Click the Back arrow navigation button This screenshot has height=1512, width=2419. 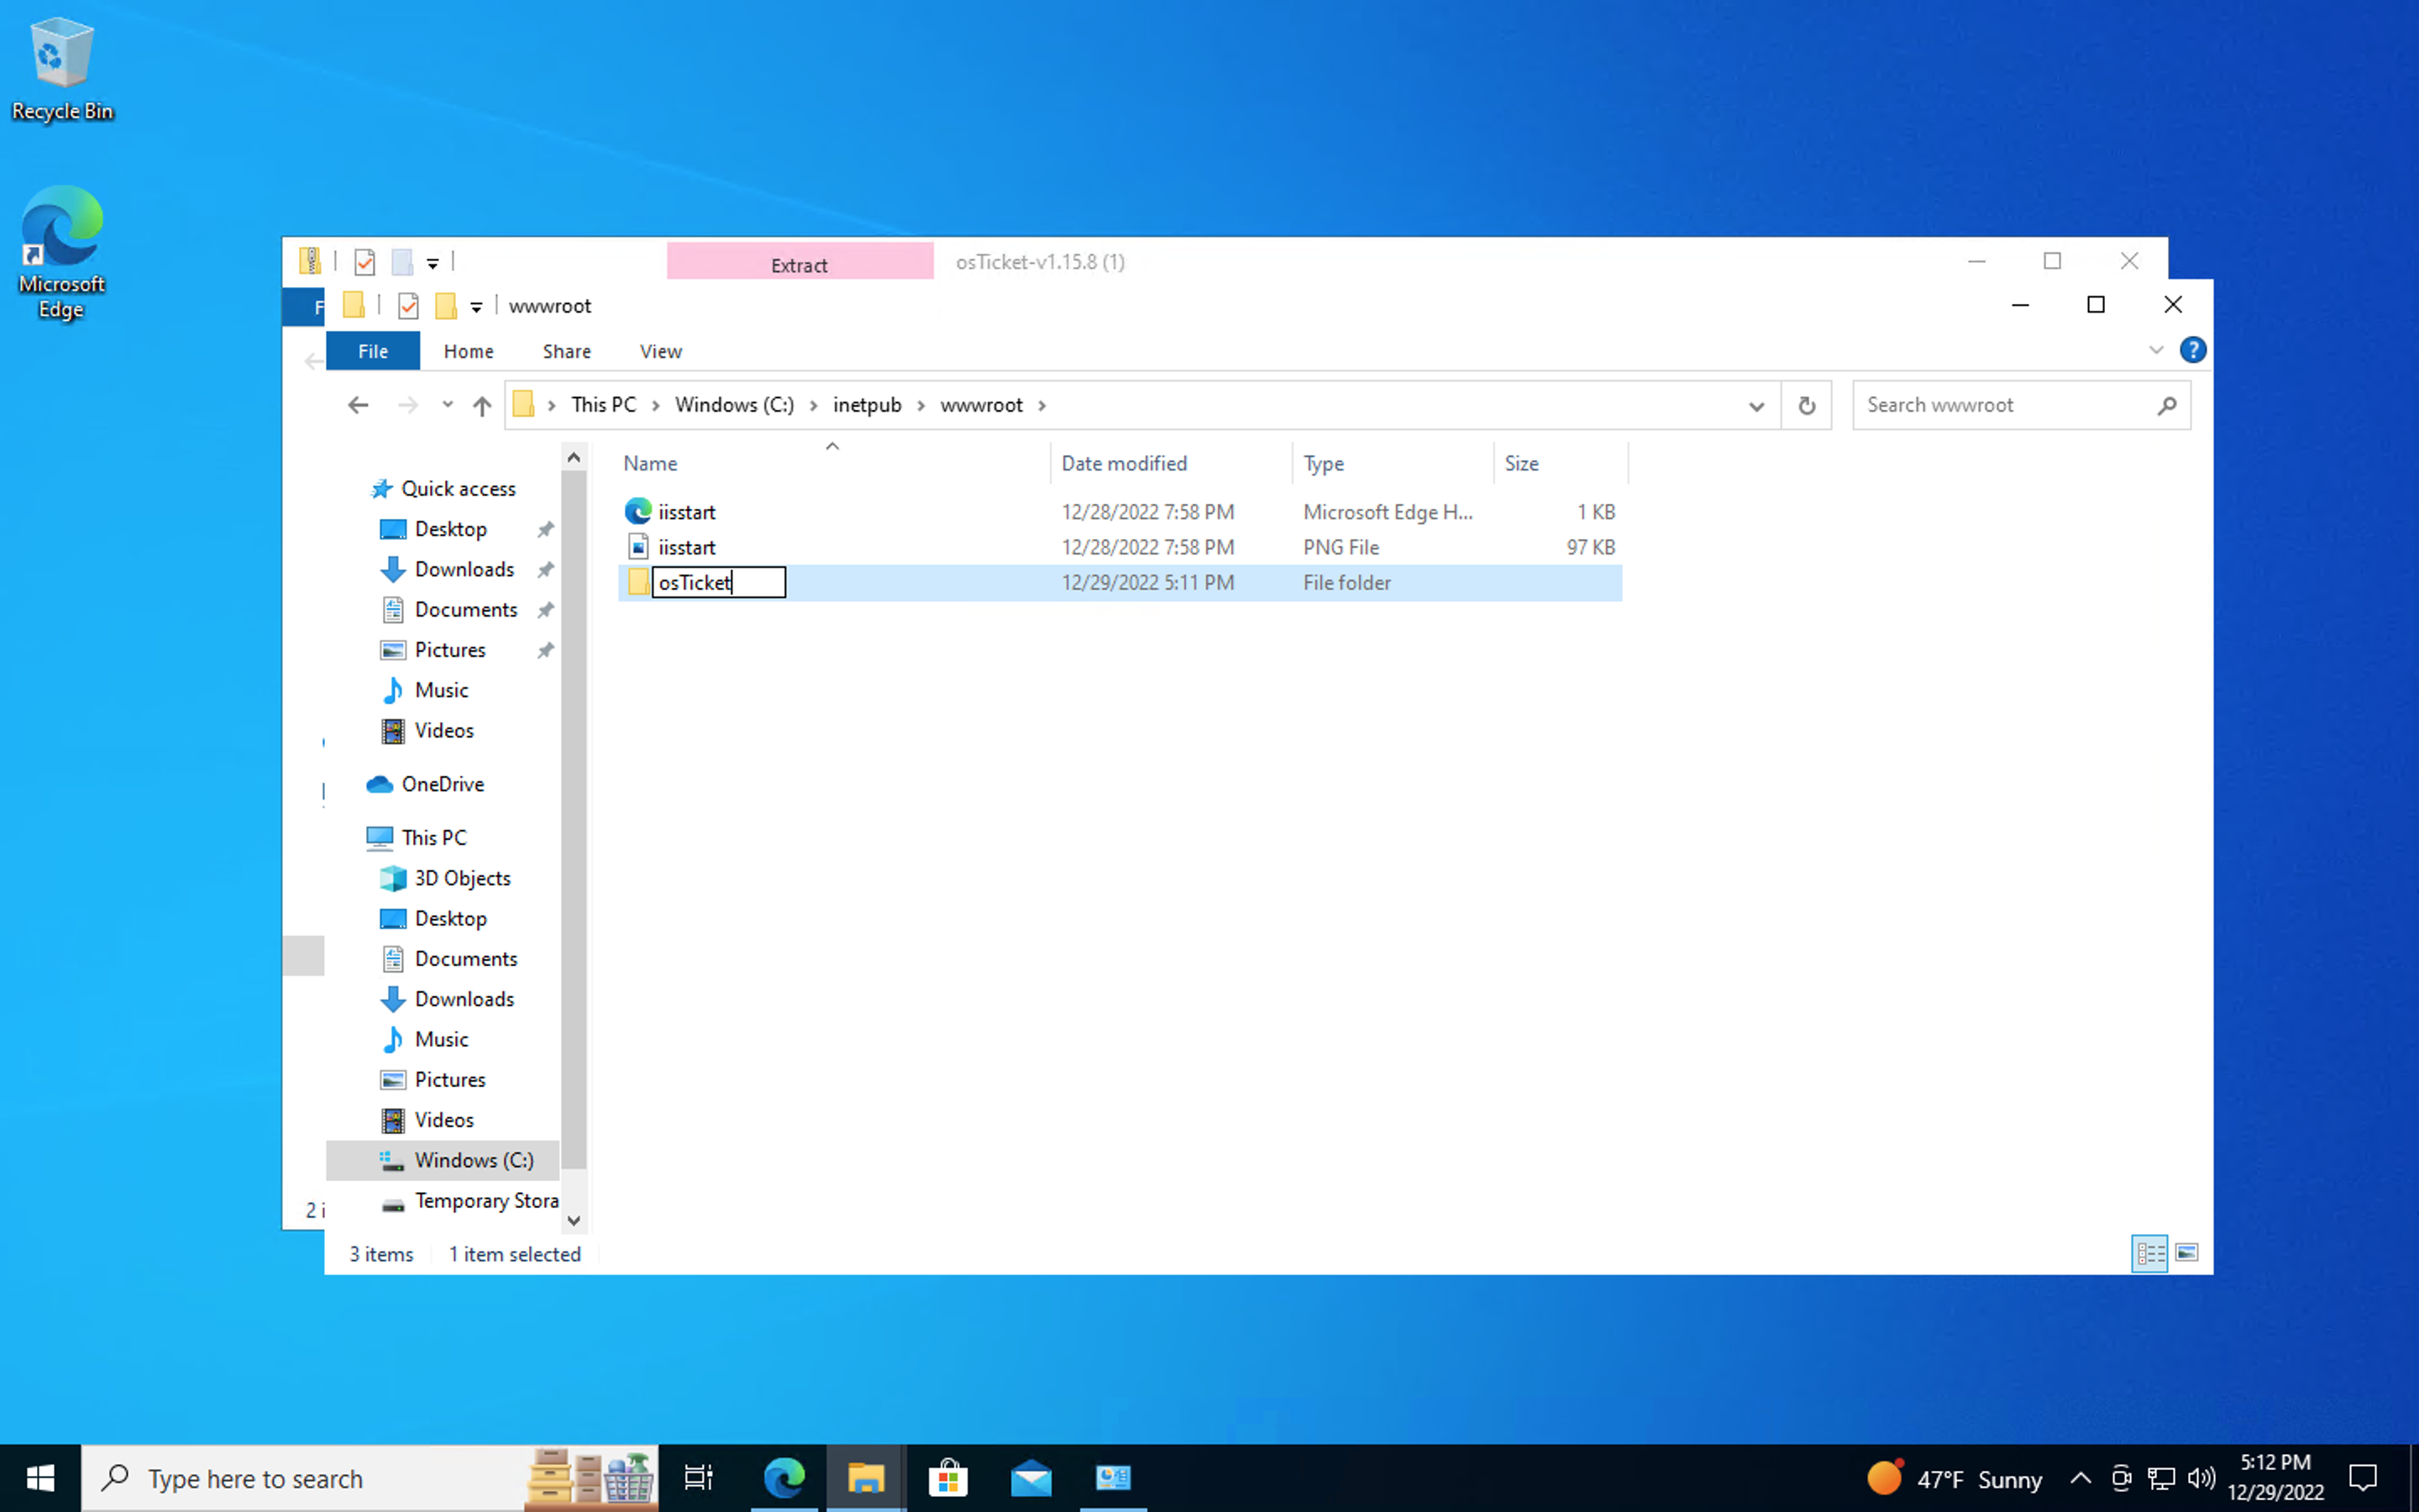[358, 405]
